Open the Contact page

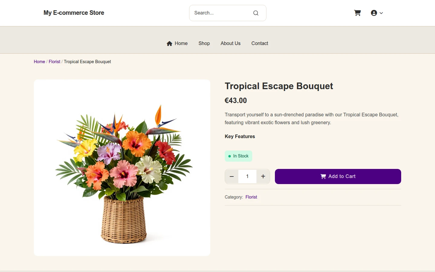259,43
